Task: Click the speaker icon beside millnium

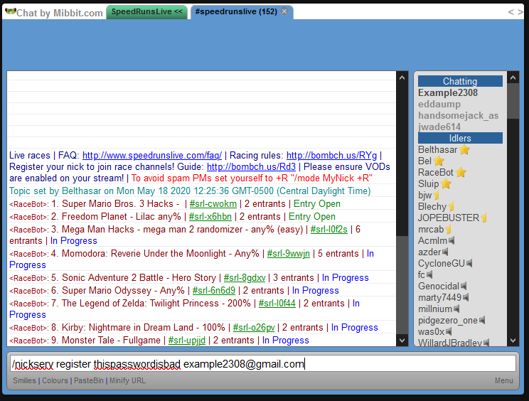Action: pos(456,309)
